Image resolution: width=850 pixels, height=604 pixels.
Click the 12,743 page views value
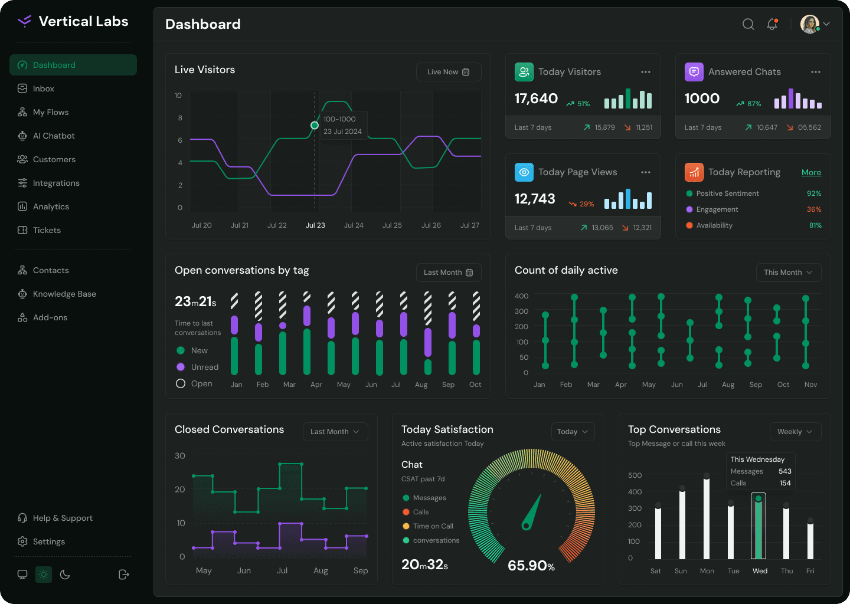coord(535,199)
